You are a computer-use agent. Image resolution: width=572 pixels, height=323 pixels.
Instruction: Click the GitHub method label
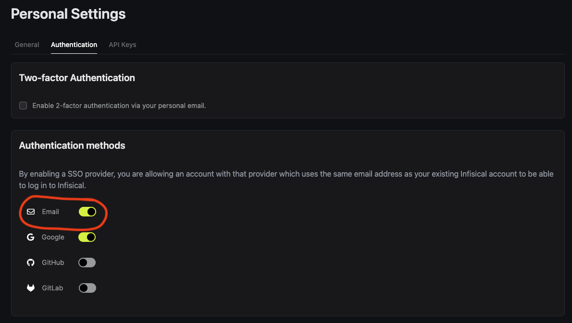coord(53,263)
